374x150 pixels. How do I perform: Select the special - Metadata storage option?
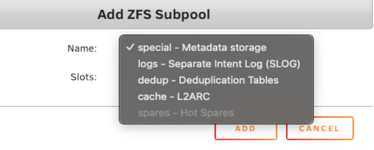[202, 47]
